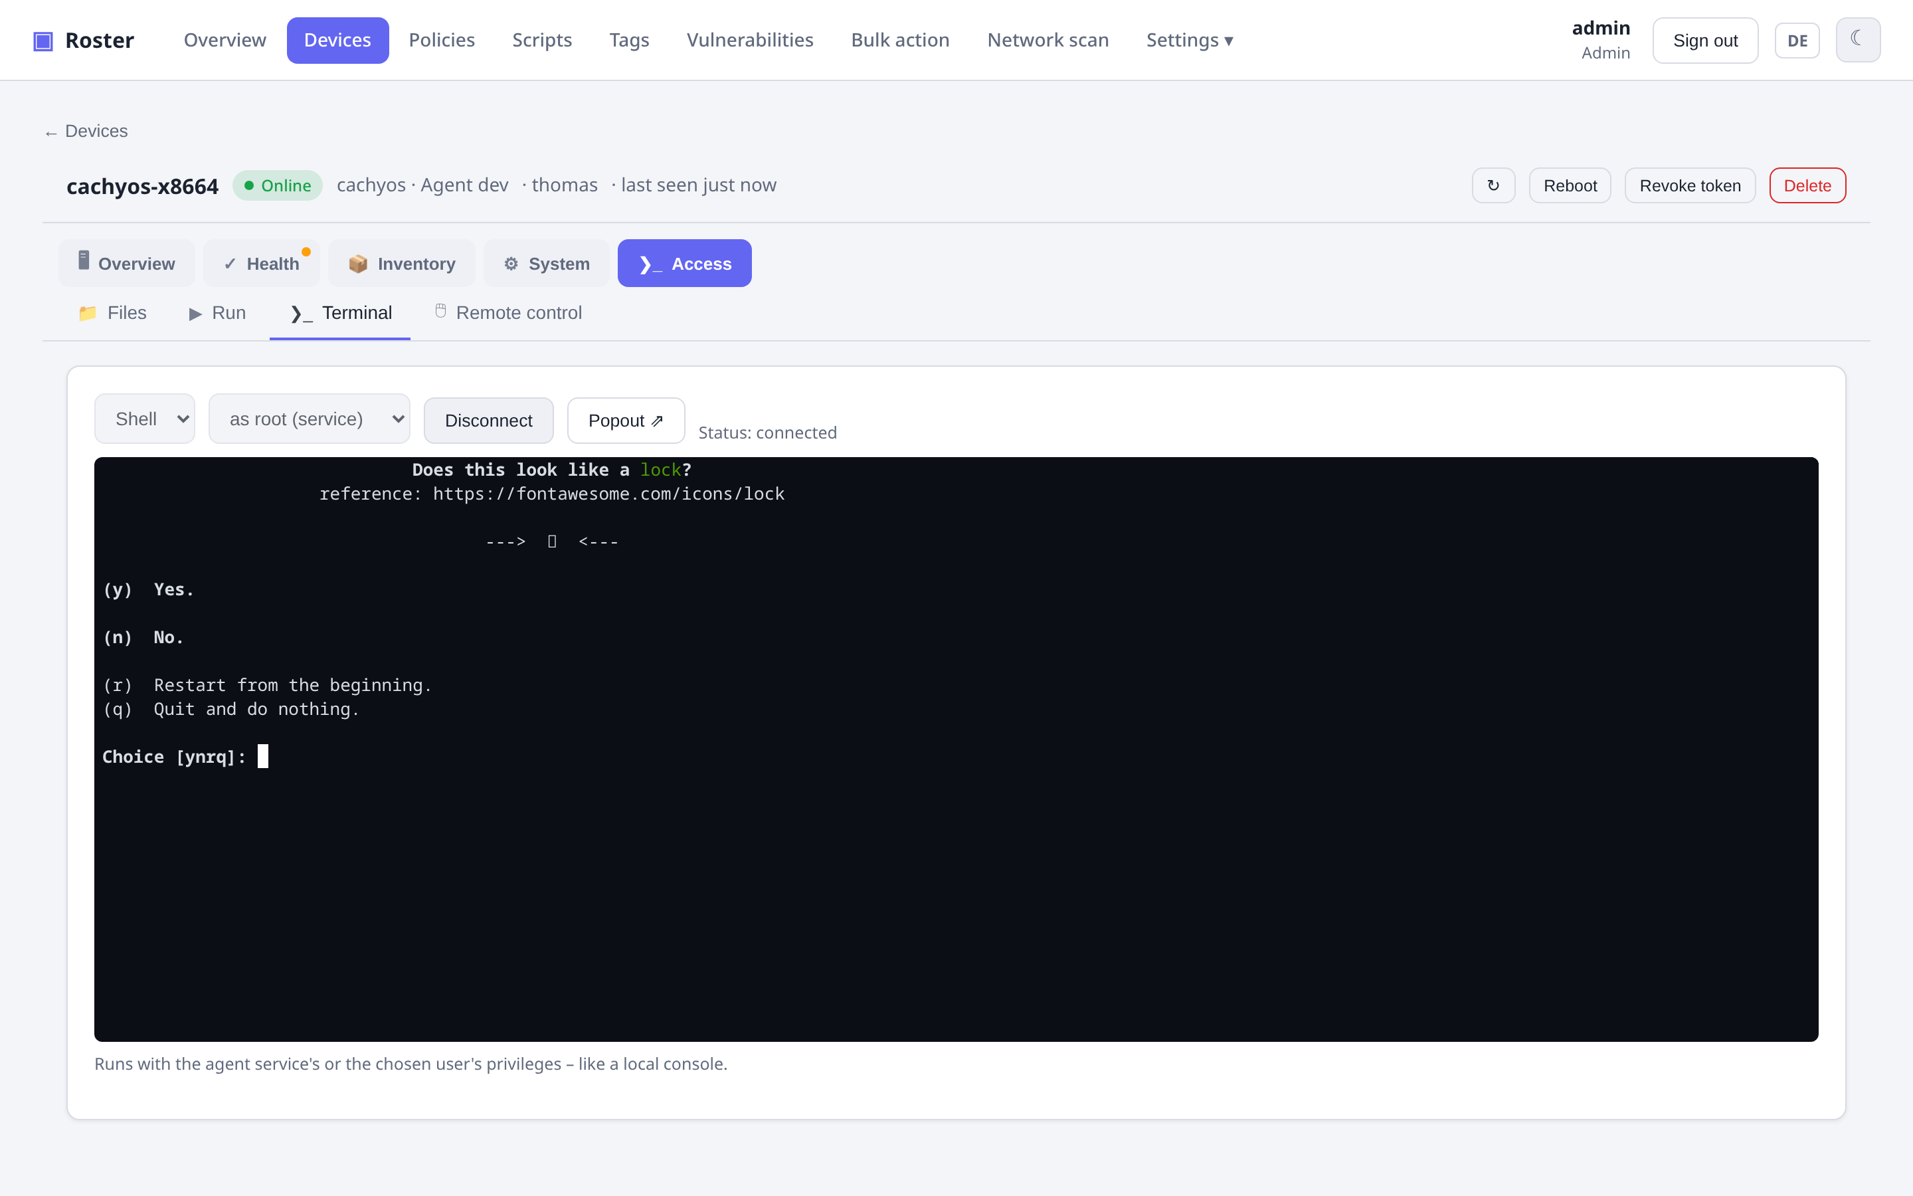Click the cachyos-x8664 device name heading
Screen dimensions: 1913x1196
click(x=142, y=186)
